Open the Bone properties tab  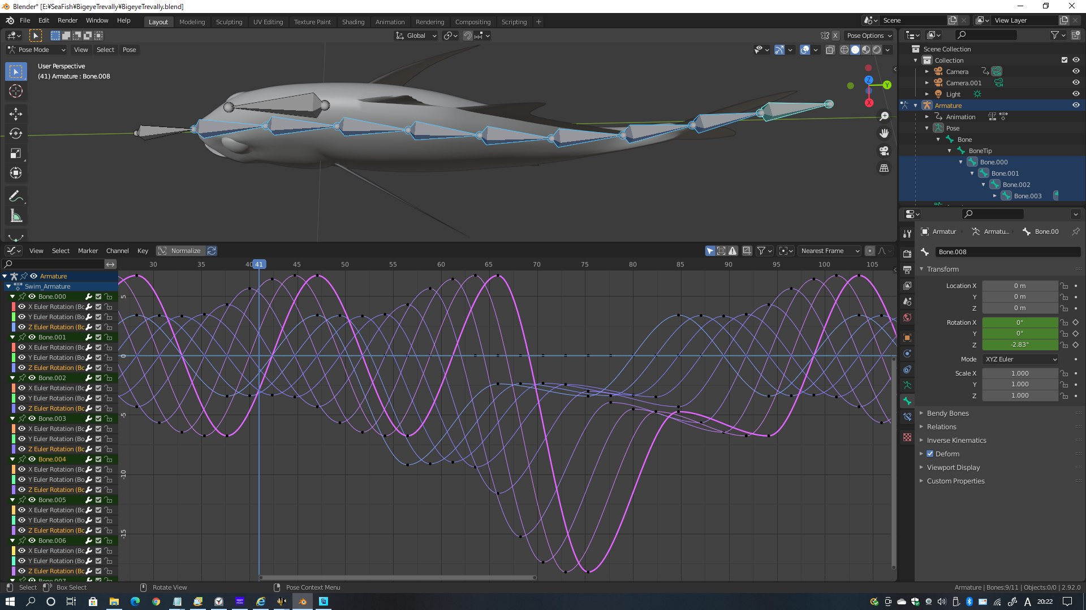pos(907,401)
